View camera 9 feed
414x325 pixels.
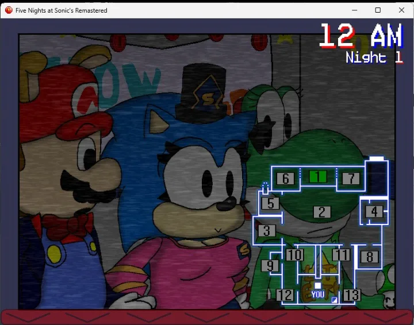(270, 265)
